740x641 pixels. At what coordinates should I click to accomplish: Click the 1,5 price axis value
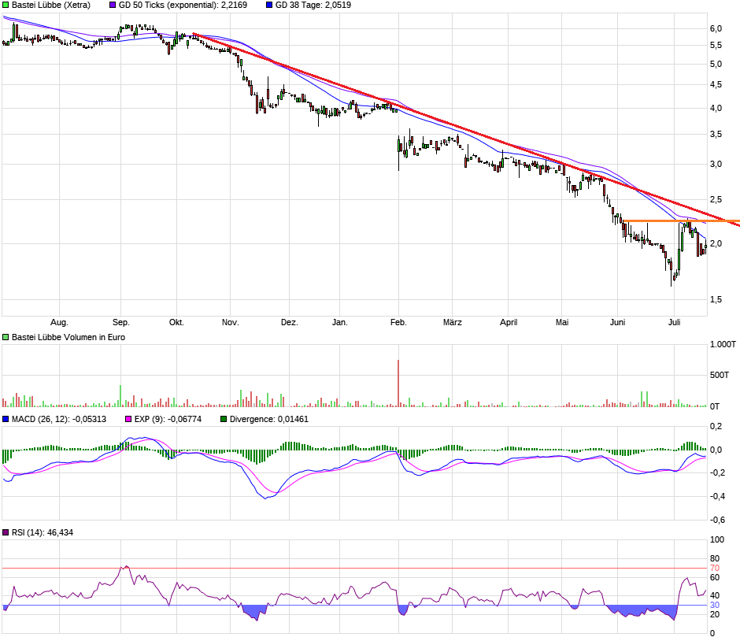click(716, 300)
